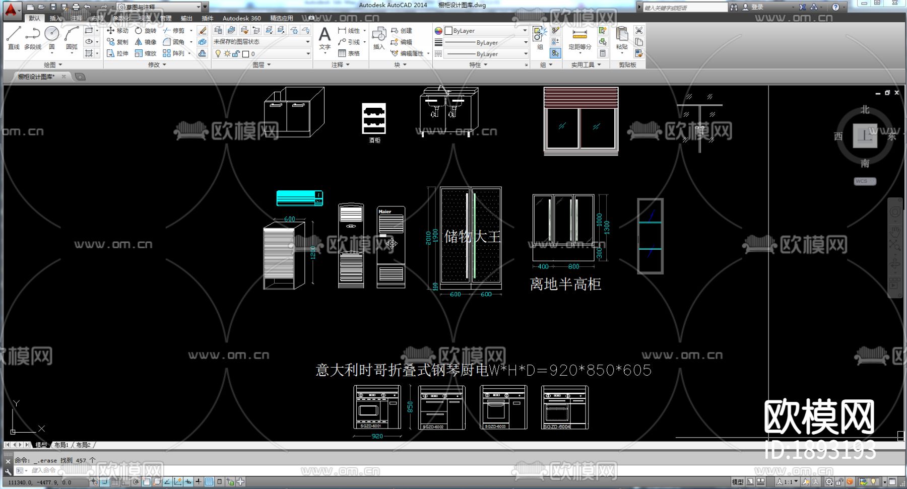
Task: Toggle Polar tracking in the status bar
Action: 136,482
